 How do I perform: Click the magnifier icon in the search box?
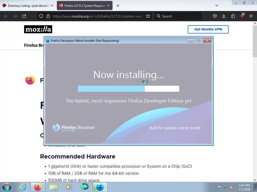(159, 16)
